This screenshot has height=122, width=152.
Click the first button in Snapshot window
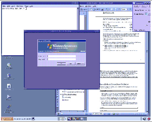(136, 6)
